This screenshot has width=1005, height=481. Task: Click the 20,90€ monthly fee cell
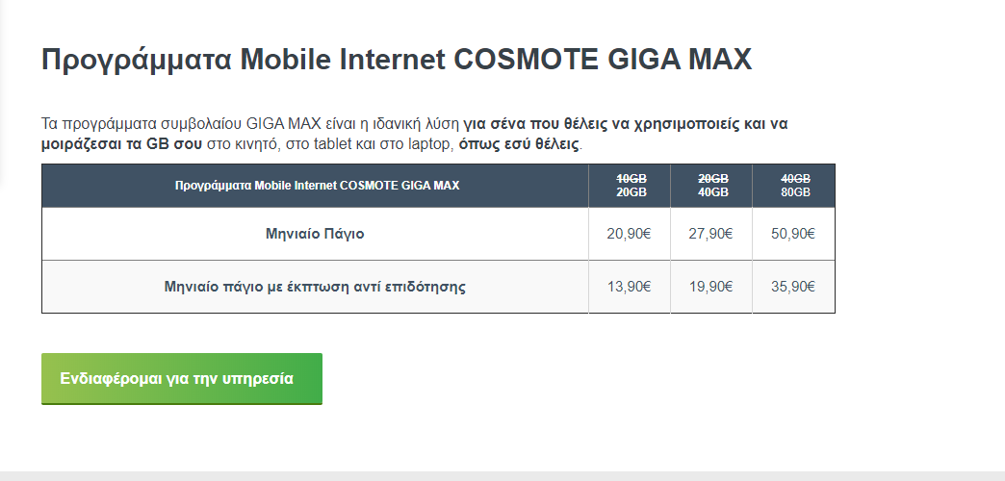(x=630, y=234)
